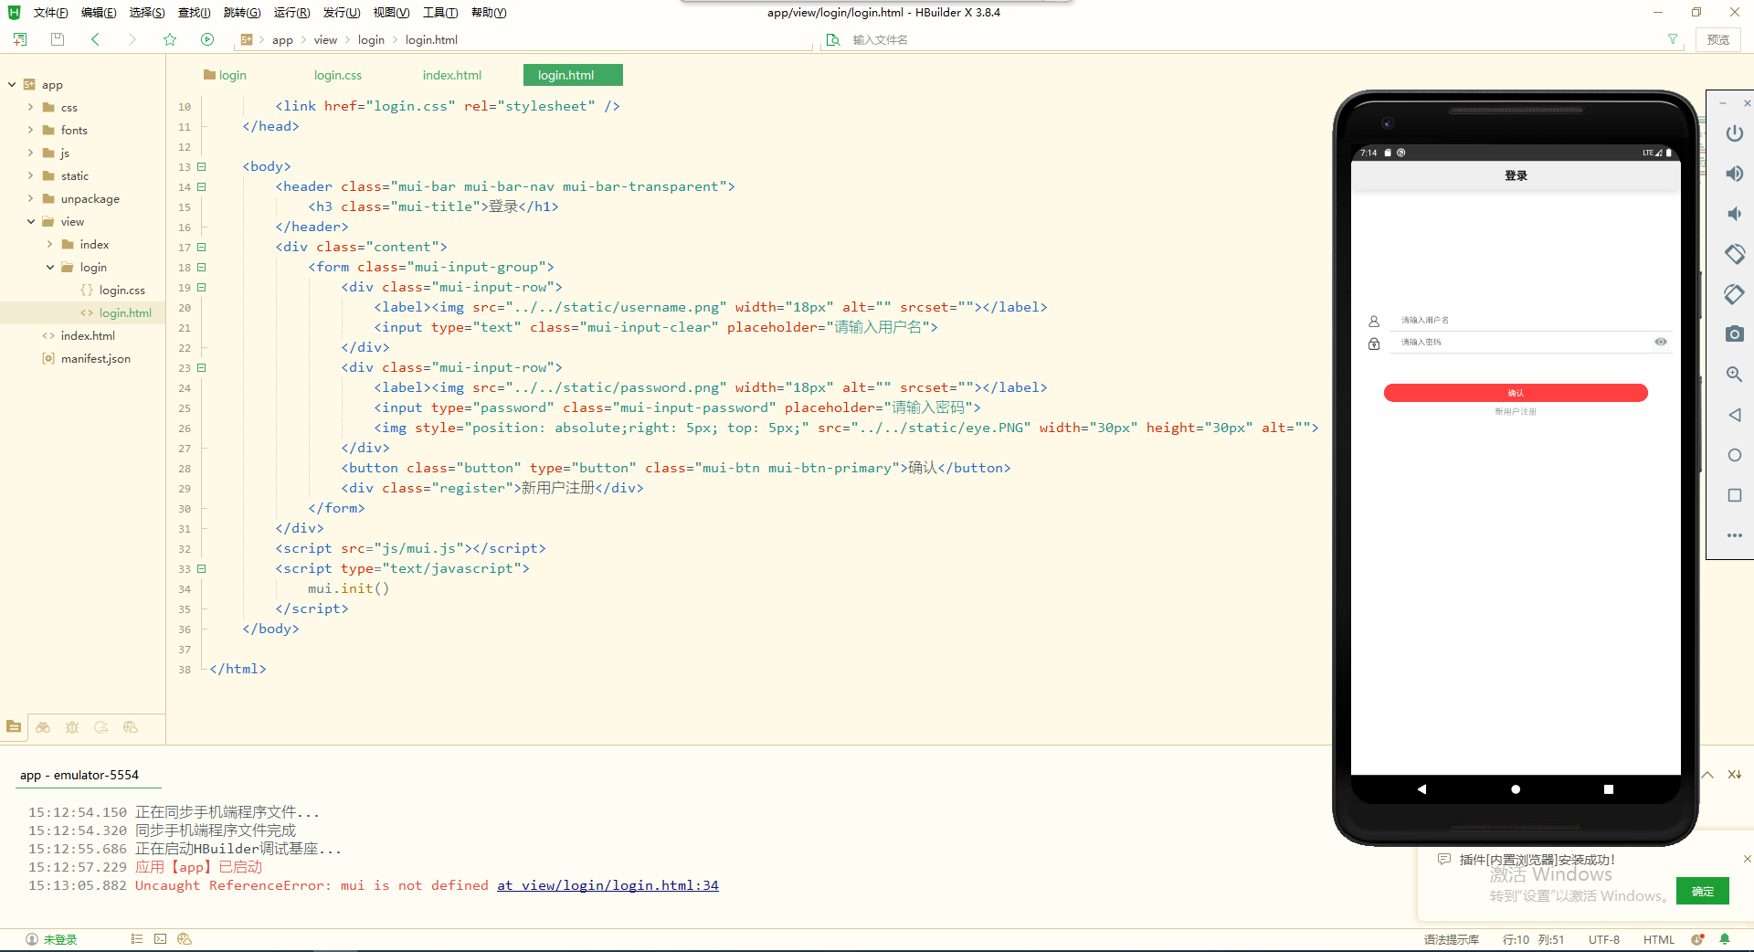Open error link at view/login/login.html:34

[608, 885]
